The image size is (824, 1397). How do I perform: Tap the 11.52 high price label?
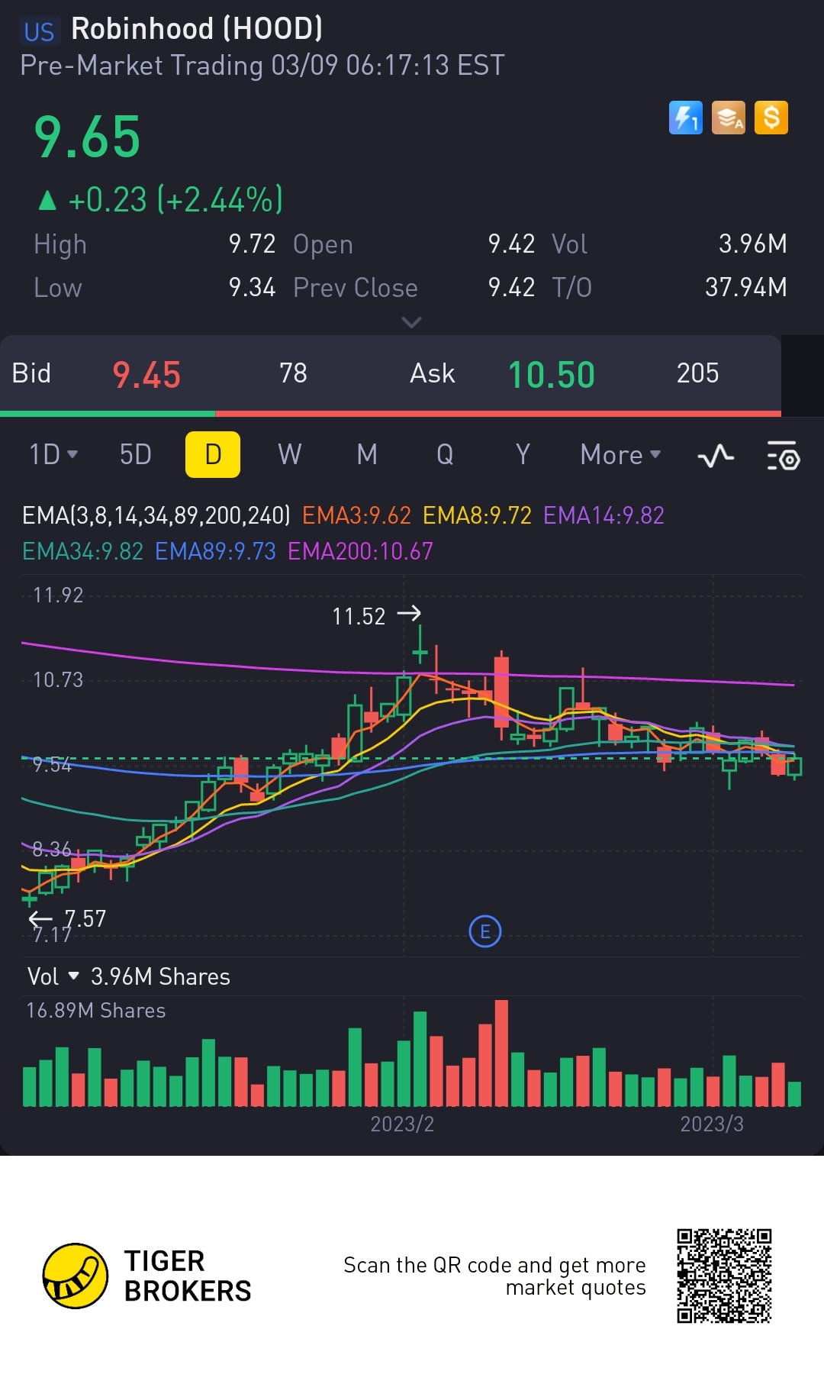pos(359,616)
